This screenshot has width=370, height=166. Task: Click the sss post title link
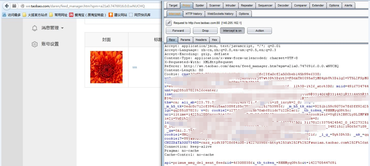(135, 67)
